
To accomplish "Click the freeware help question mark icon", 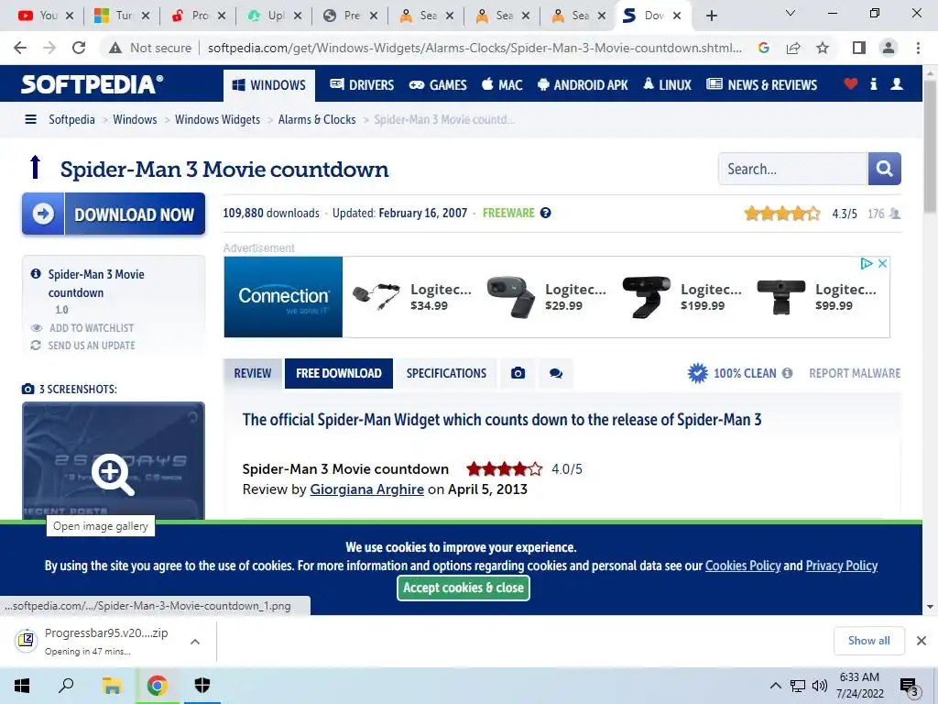I will (545, 213).
